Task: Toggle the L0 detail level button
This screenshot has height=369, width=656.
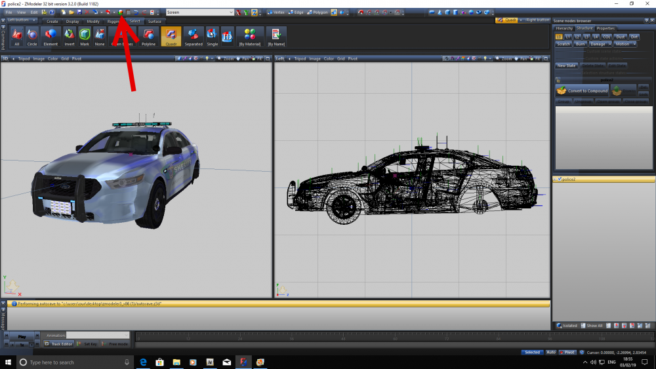Action: coord(559,37)
